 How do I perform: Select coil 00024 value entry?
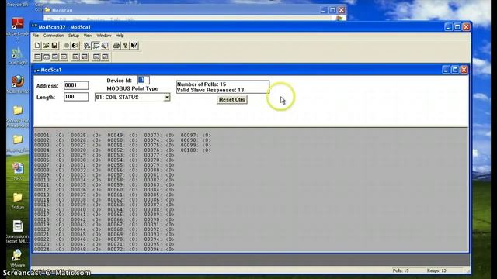60,249
